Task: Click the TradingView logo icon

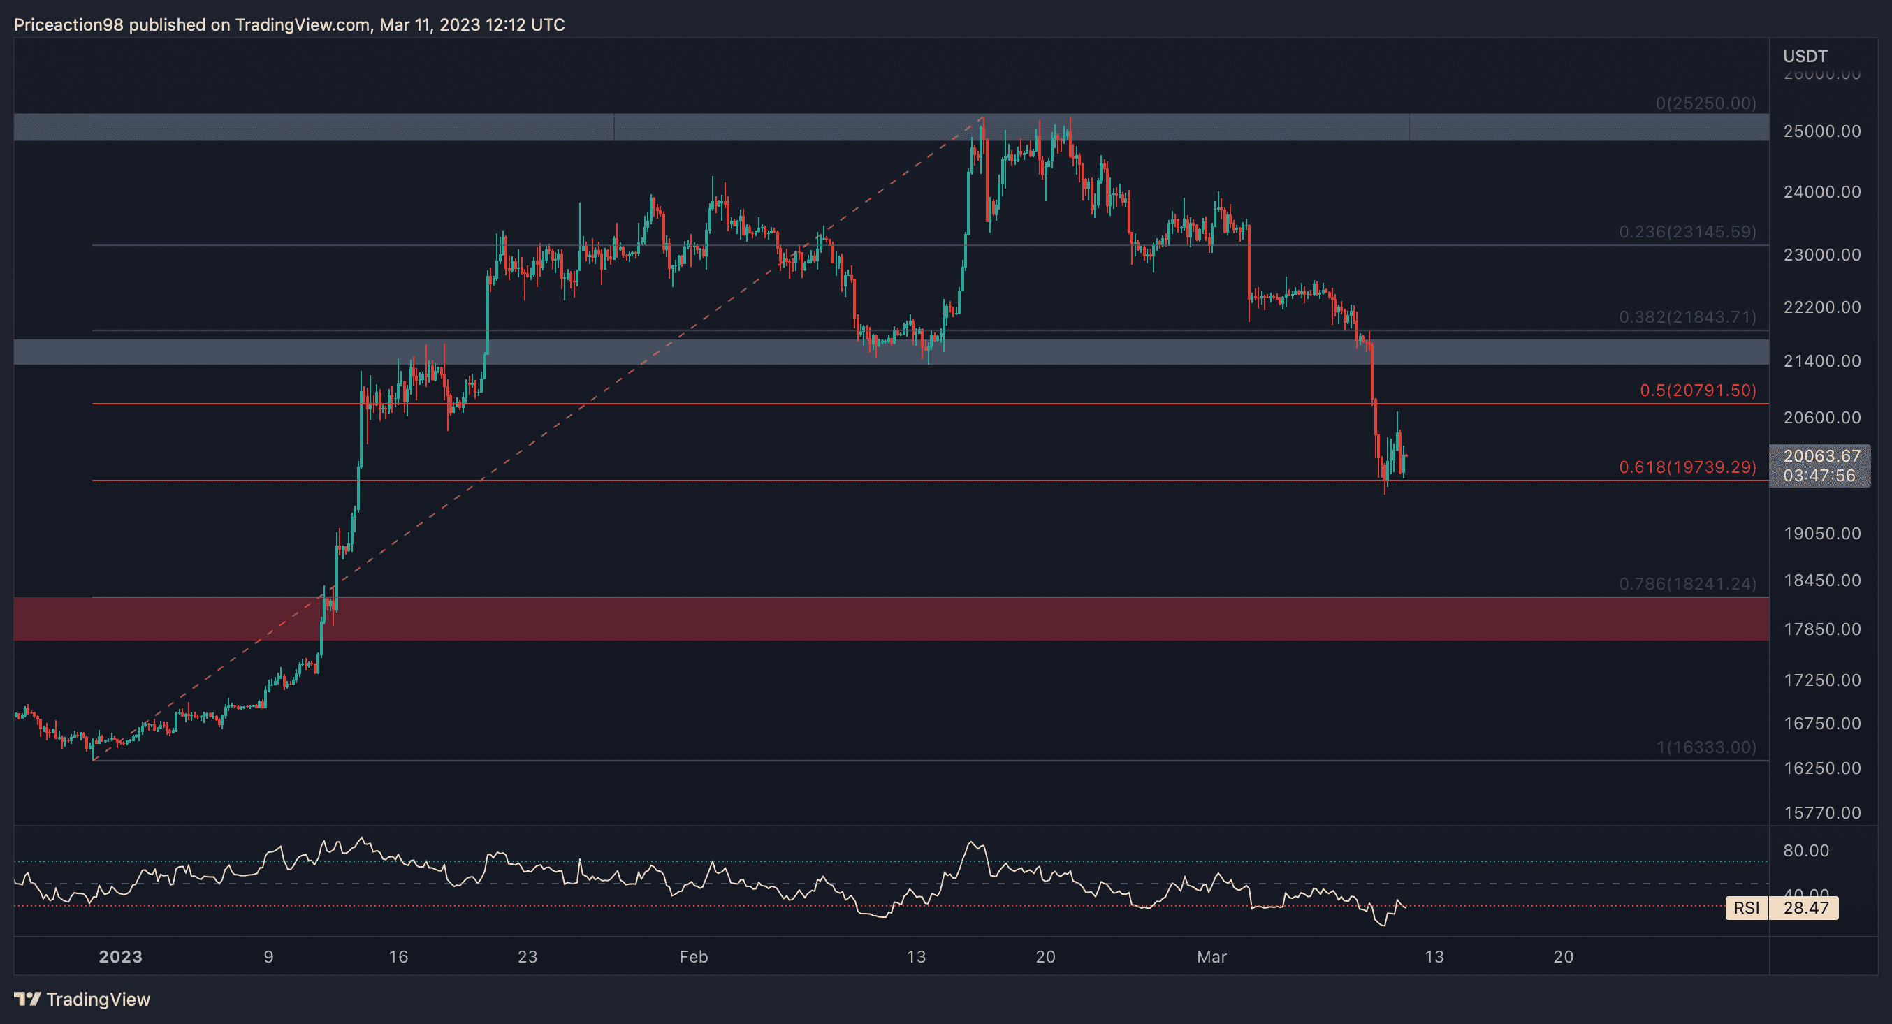Action: pos(27,999)
